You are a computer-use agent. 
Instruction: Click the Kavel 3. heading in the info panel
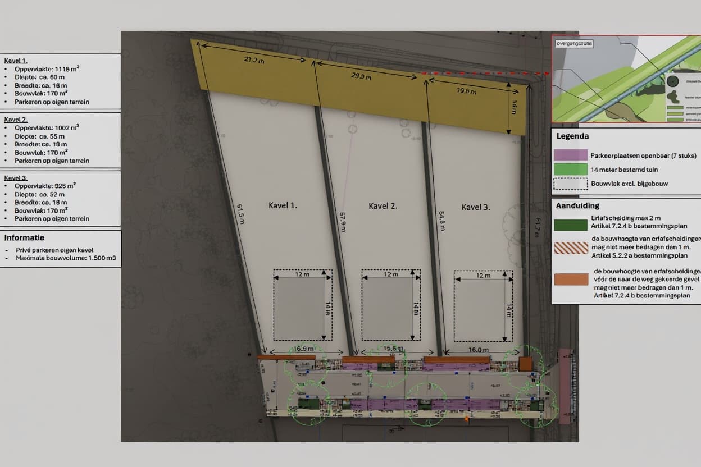[16, 177]
